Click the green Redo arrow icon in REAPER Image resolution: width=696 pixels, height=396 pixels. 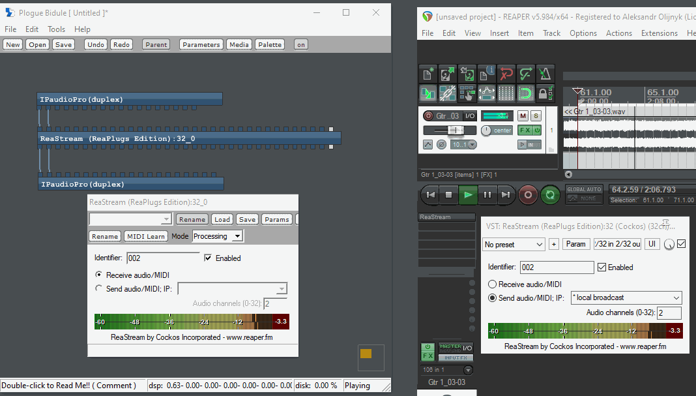pyautogui.click(x=525, y=74)
